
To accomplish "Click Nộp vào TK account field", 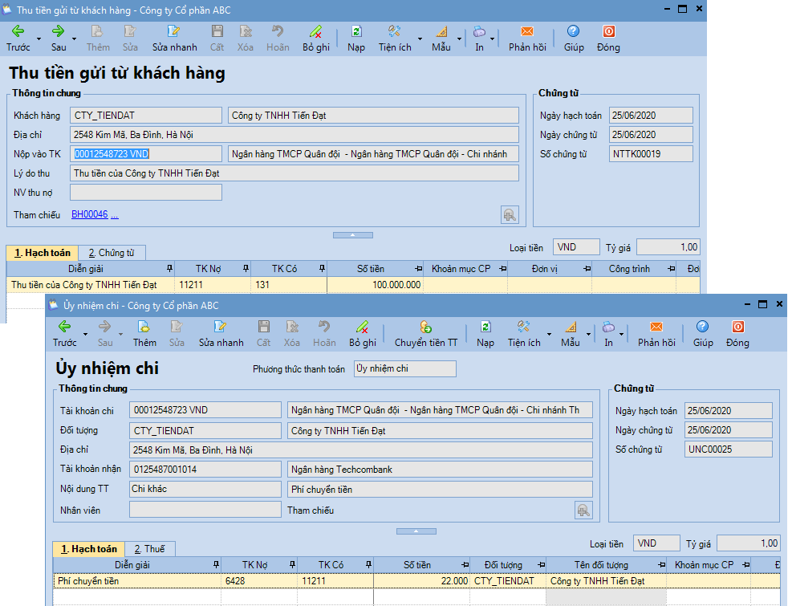I will pos(146,154).
